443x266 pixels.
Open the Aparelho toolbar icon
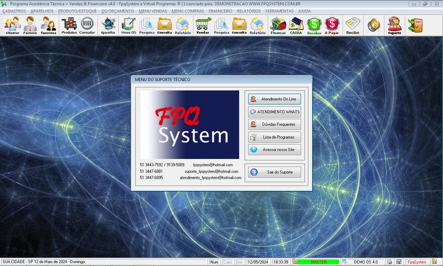coord(108,25)
